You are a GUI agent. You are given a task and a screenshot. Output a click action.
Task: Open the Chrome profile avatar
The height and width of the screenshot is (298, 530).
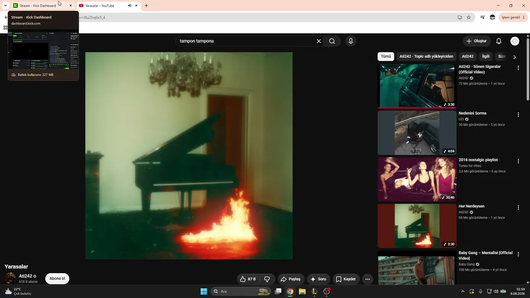(492, 17)
